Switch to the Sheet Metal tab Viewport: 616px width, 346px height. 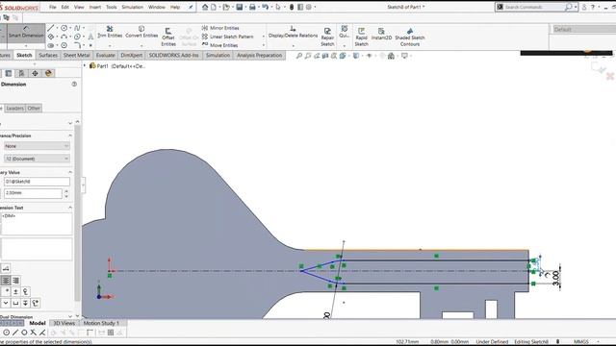point(77,56)
